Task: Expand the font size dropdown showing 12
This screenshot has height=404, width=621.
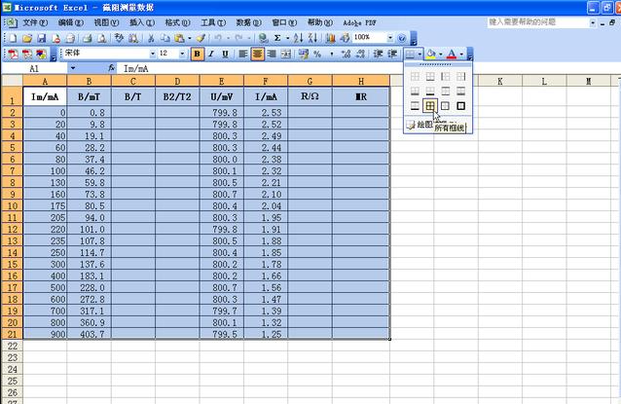Action: [x=183, y=55]
